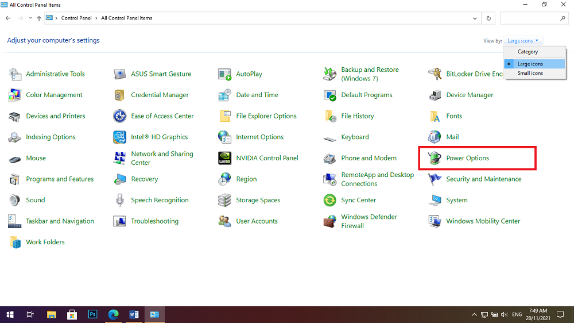Click the Control Panel breadcrumb segment
The image size is (574, 323).
click(76, 18)
